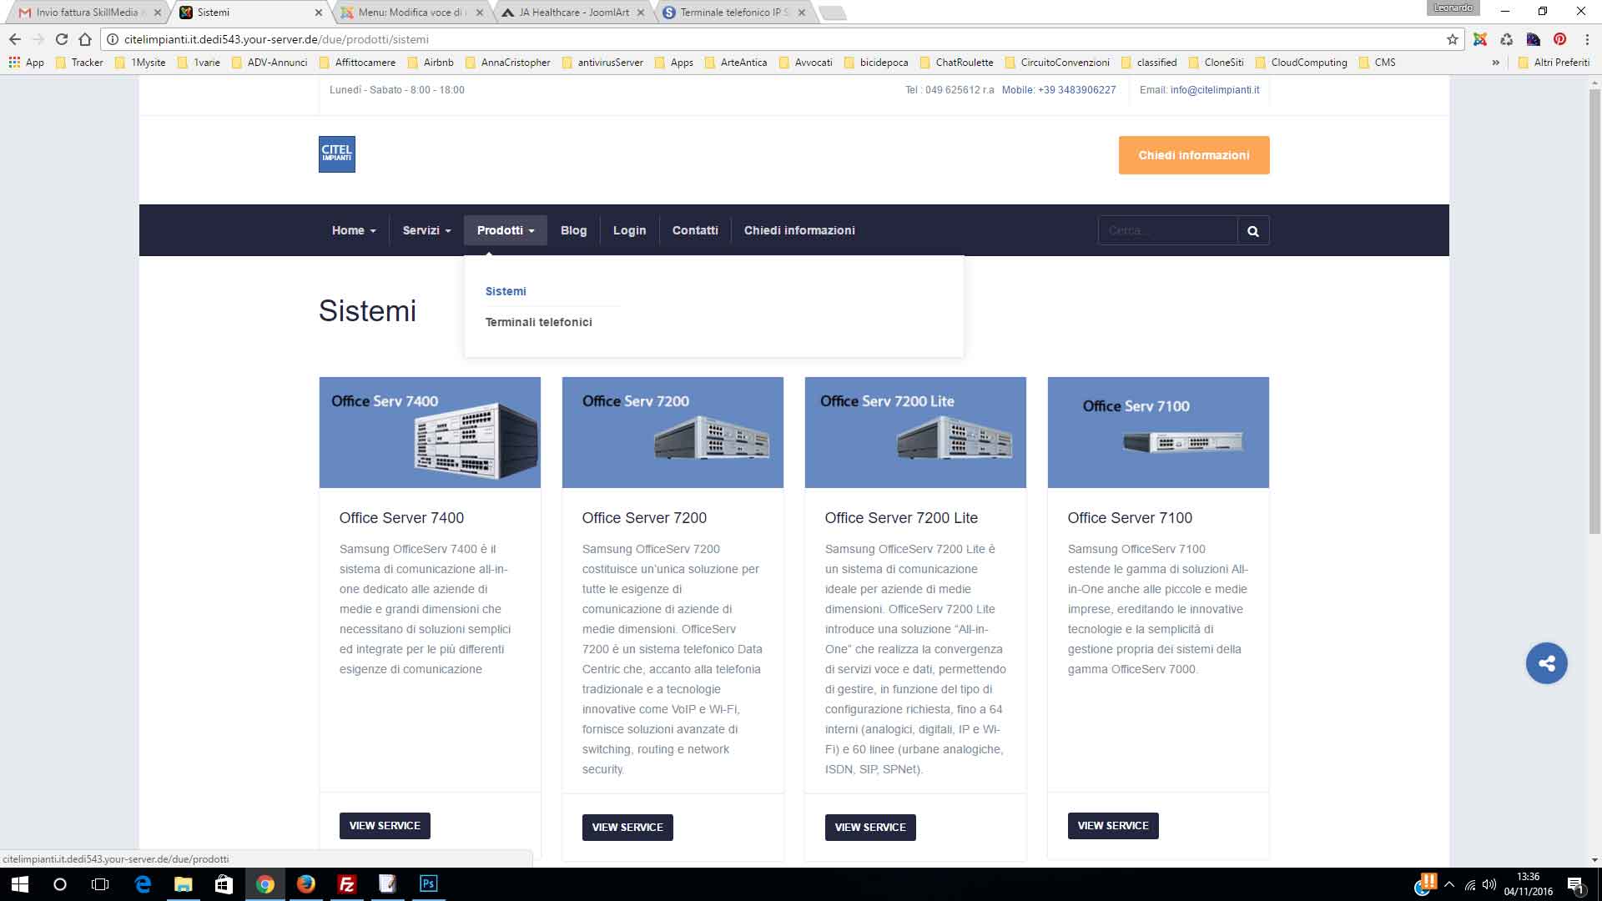Select Terminali telefonici from the submenu
1602x901 pixels.
538,322
